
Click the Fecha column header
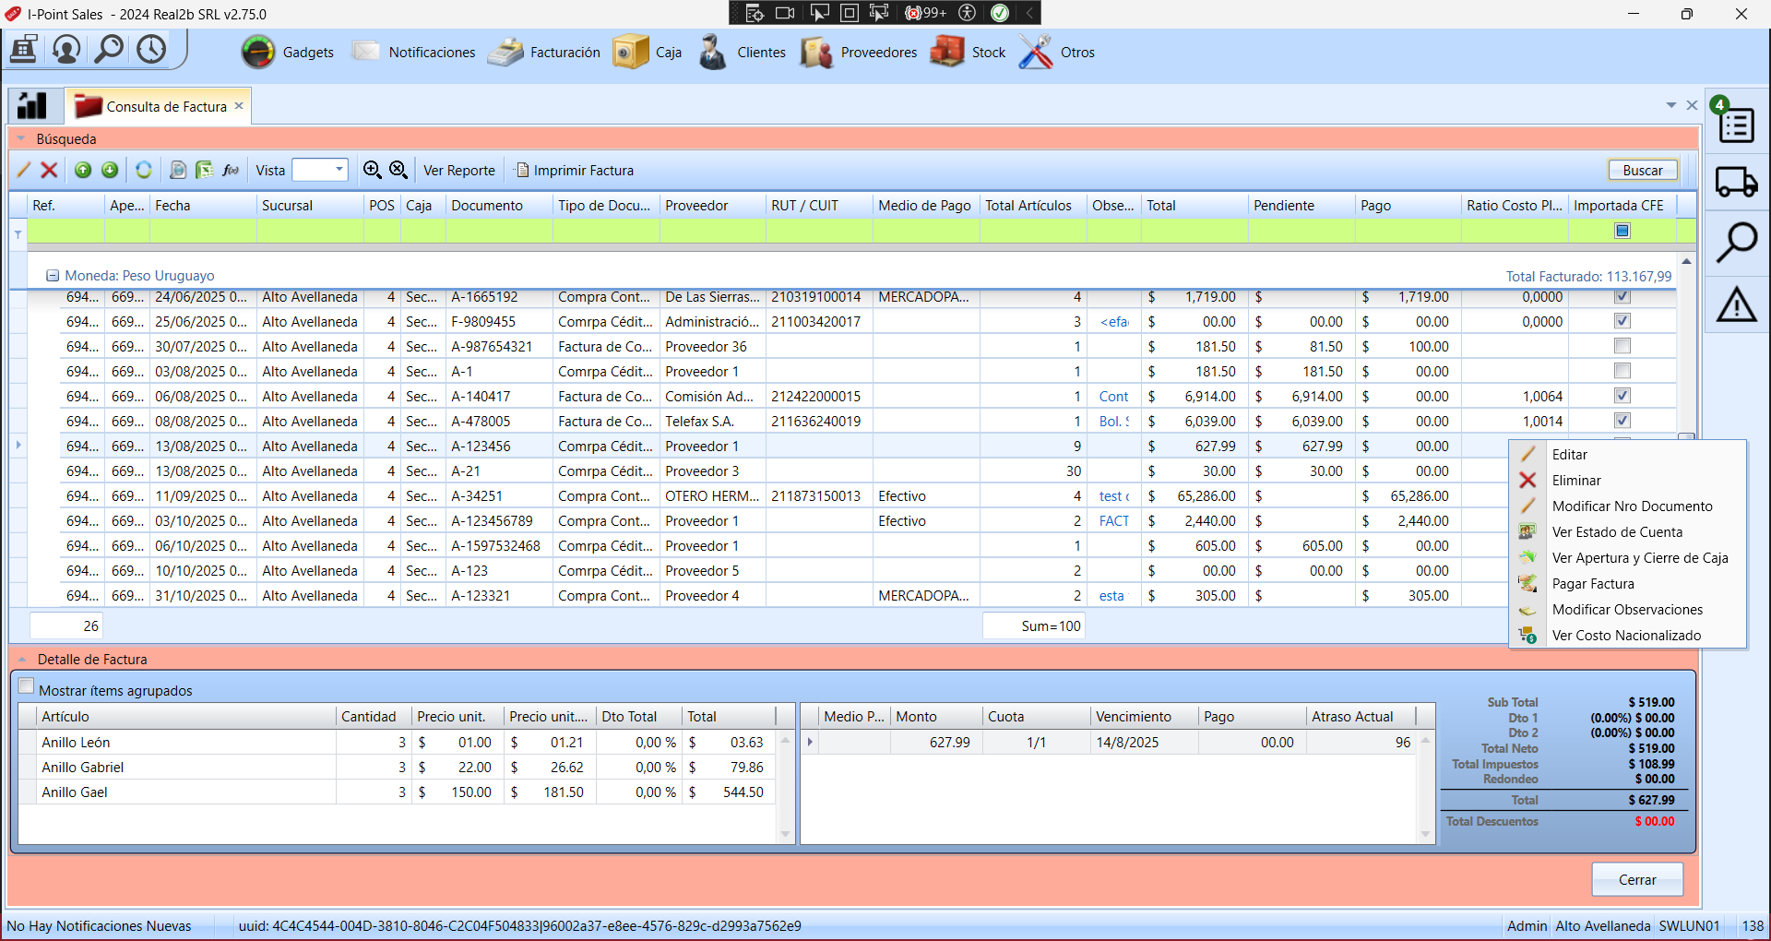[x=203, y=206]
